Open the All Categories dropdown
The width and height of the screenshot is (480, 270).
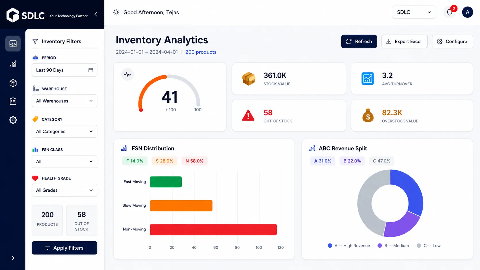[x=65, y=131]
